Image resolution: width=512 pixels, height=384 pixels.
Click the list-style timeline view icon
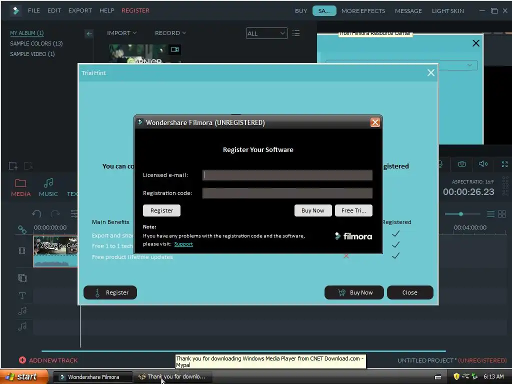click(490, 214)
